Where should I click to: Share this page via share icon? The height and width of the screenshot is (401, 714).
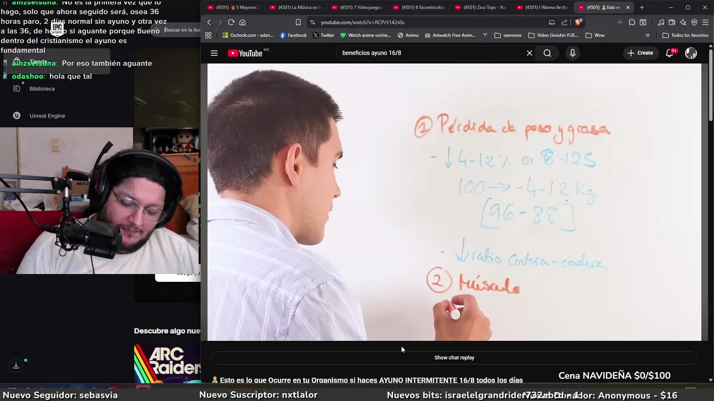564,22
